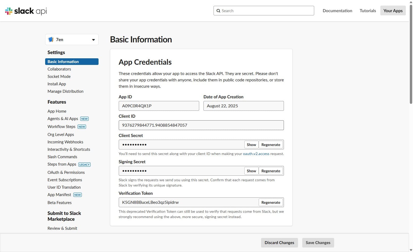Open User ID Translation page
The width and height of the screenshot is (413, 252).
coord(64,187)
